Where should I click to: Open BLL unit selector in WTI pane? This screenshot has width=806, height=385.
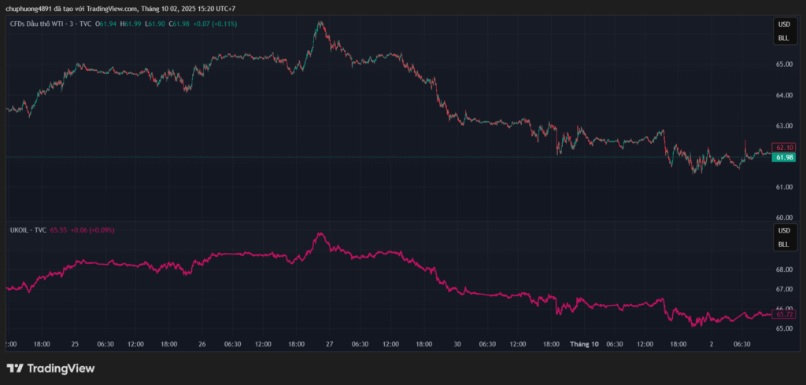(x=783, y=38)
